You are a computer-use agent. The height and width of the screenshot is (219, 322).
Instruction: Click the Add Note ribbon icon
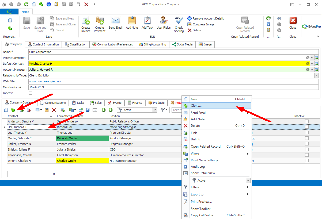tap(132, 23)
